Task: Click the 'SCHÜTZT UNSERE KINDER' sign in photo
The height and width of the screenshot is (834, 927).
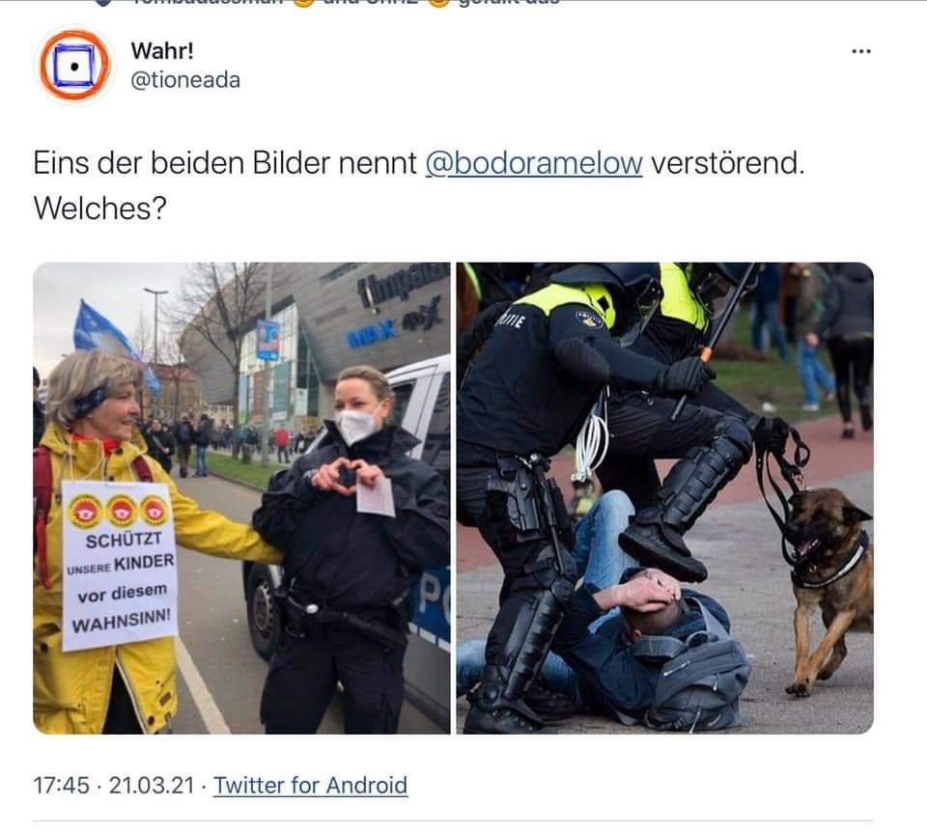Action: tap(120, 566)
